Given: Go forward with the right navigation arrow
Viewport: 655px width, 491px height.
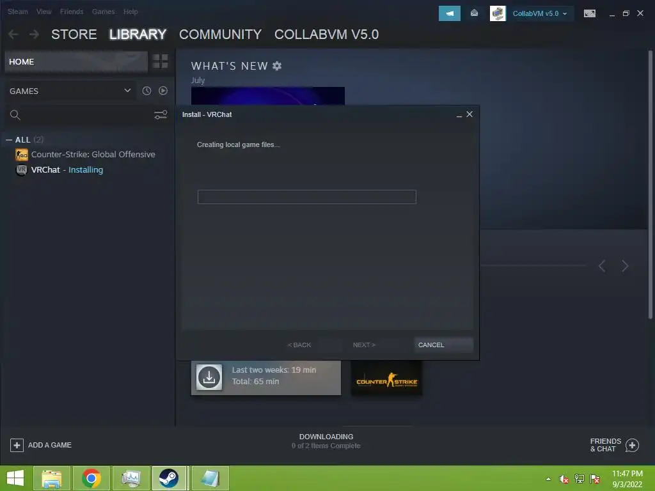Looking at the screenshot, I should (35, 35).
